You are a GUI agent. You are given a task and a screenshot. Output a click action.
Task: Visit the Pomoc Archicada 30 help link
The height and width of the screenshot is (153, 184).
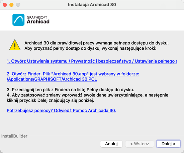pyautogui.click(x=61, y=111)
